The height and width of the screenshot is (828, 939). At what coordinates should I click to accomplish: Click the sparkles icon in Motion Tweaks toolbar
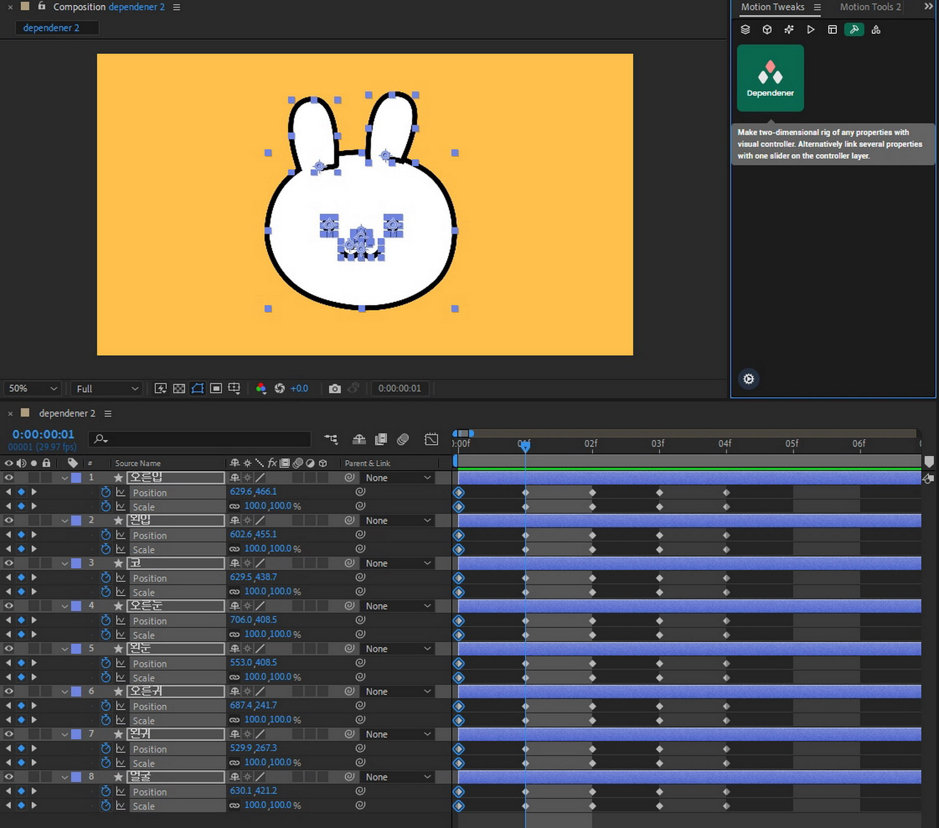pyautogui.click(x=789, y=29)
